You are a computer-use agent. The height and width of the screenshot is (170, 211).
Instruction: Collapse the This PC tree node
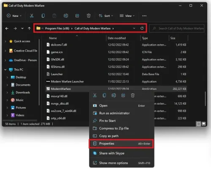coord(5,70)
